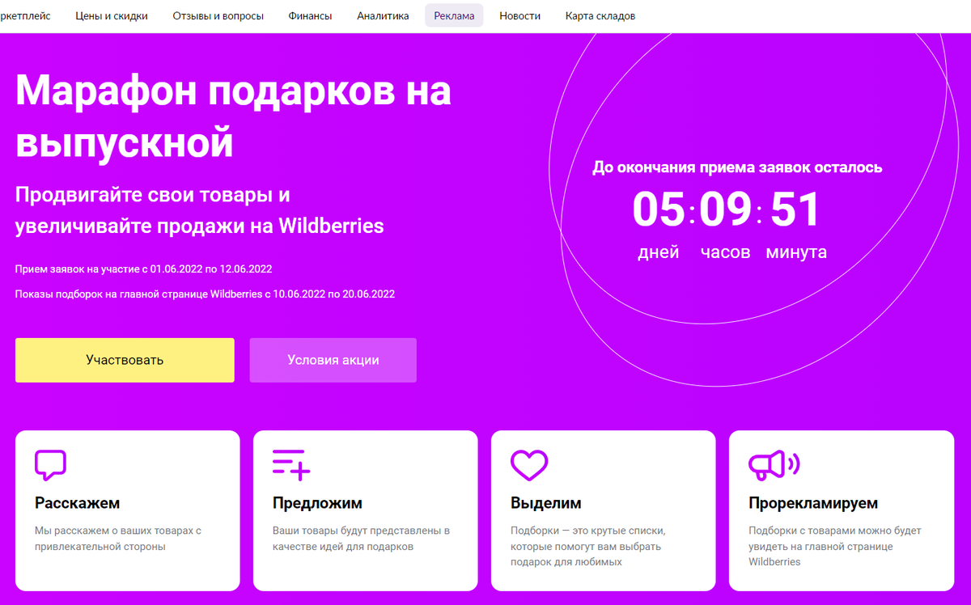
Task: Open the Условия акции button
Action: (x=333, y=360)
